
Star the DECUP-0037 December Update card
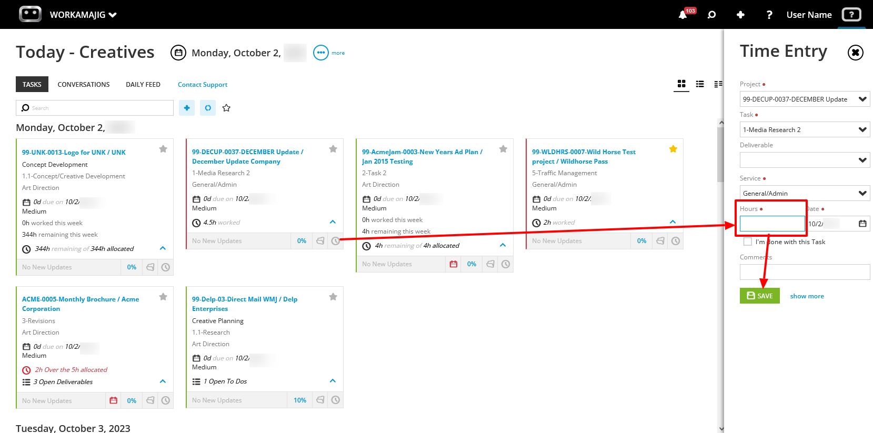tap(333, 149)
